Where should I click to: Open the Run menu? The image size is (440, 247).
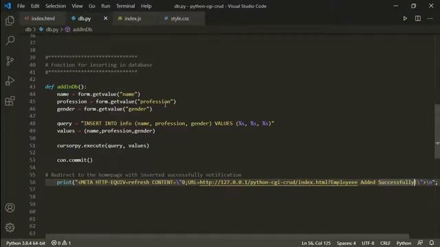[105, 6]
